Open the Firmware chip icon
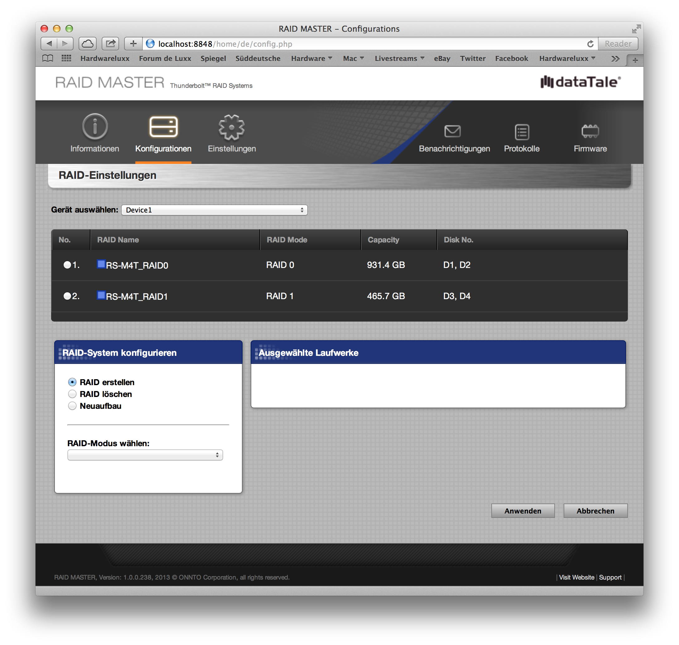 pos(590,131)
